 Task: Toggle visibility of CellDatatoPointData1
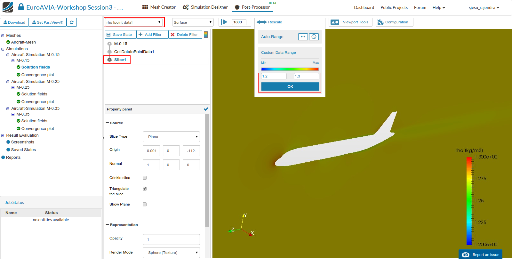point(109,52)
